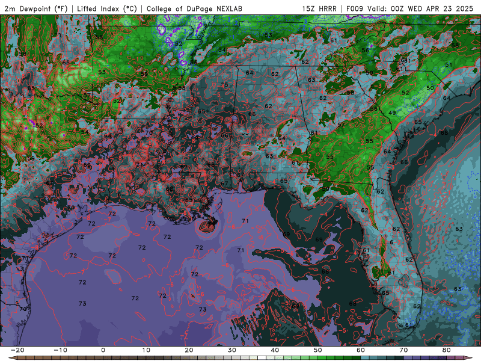Click the 30 tick label on color bar

pyautogui.click(x=232, y=350)
